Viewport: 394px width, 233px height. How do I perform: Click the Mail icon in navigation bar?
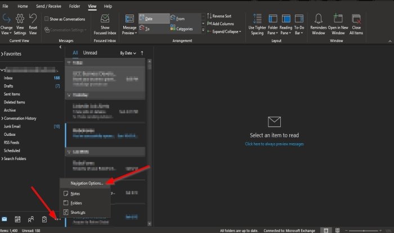[x=5, y=219]
